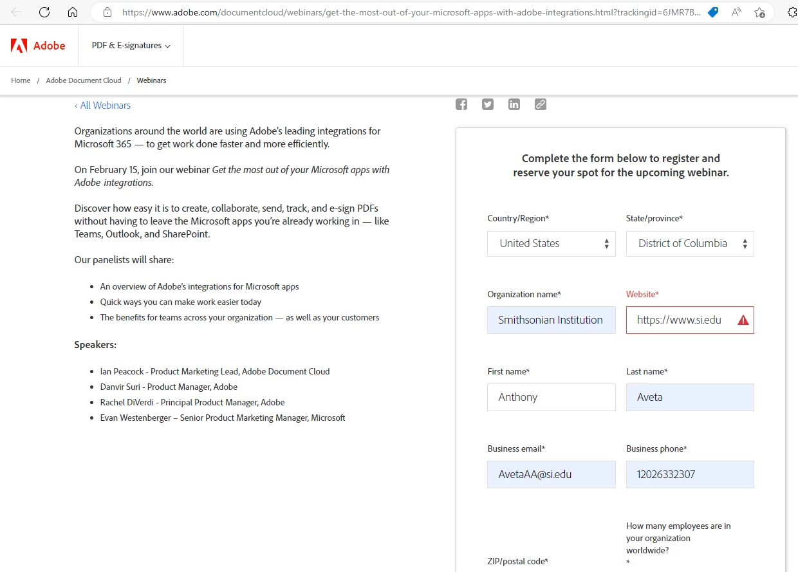The image size is (798, 572).
Task: Share webinar on LinkedIn
Action: tap(514, 104)
